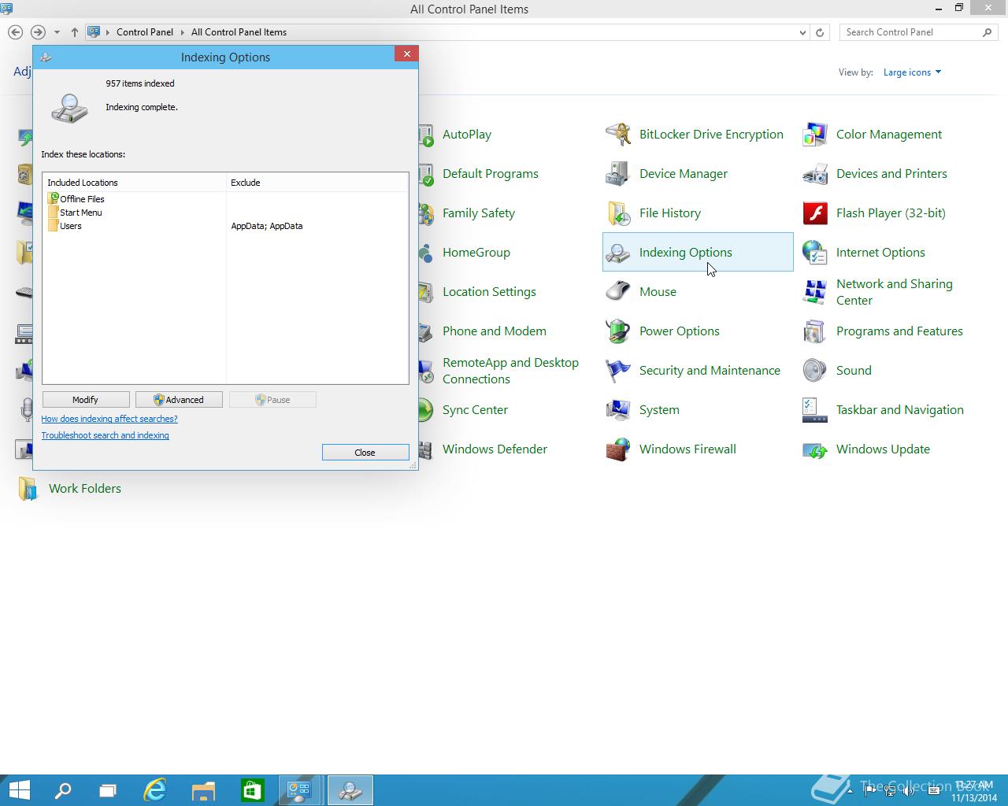Screen dimensions: 1008x806
Task: Select Indexing Options item in Control Panel
Action: point(698,252)
